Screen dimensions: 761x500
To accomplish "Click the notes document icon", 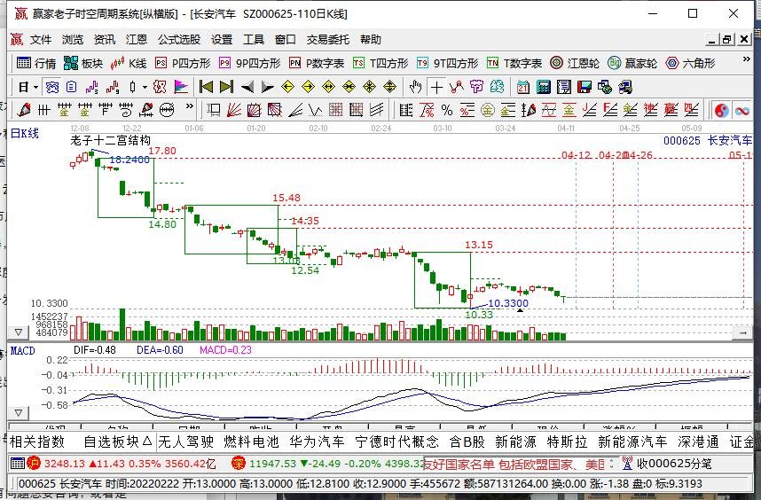I will (564, 87).
